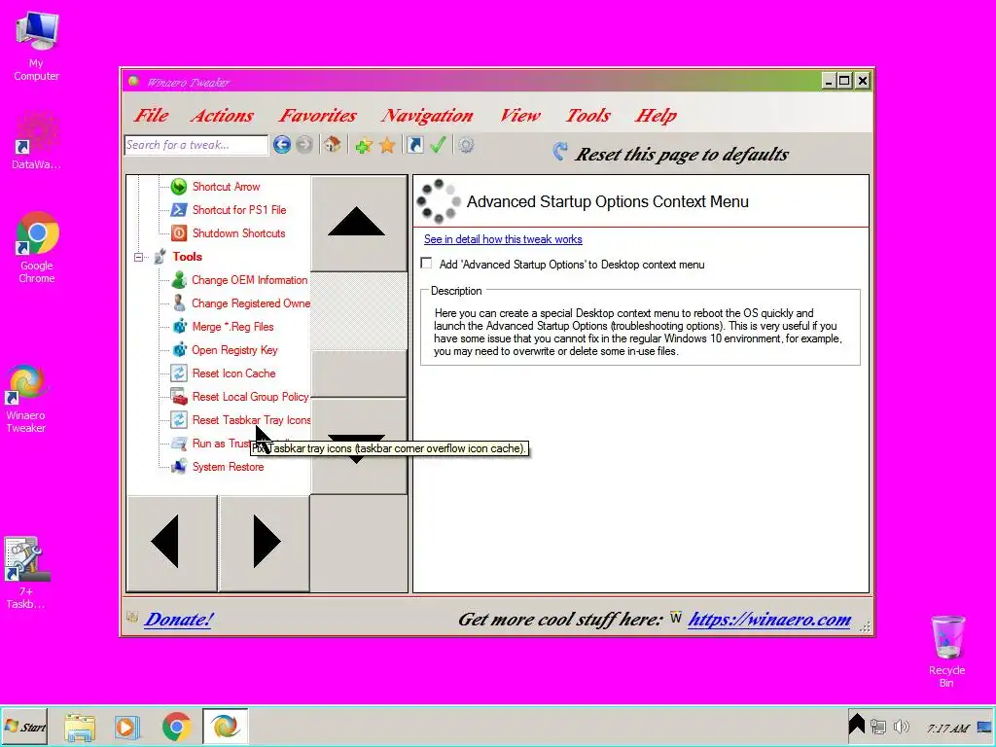Switch to Chrome on the taskbar
996x747 pixels.
click(x=177, y=726)
